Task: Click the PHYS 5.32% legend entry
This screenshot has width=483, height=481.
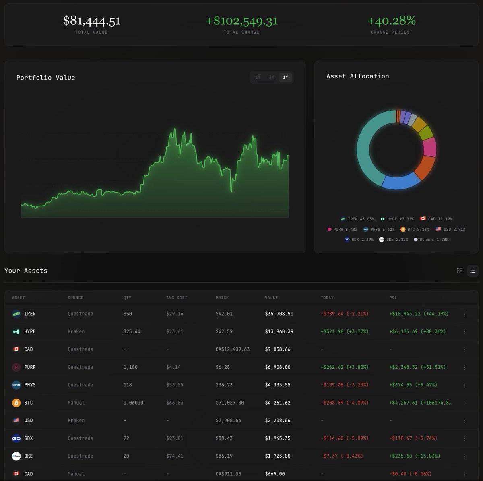Action: coord(379,230)
